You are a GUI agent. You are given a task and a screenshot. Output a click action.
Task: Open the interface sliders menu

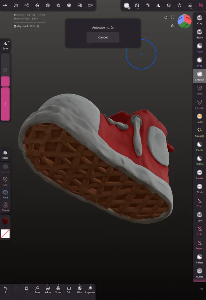190,5
